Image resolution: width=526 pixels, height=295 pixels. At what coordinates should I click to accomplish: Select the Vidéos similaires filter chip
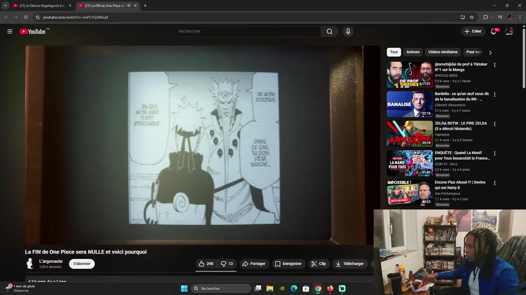[x=443, y=52]
